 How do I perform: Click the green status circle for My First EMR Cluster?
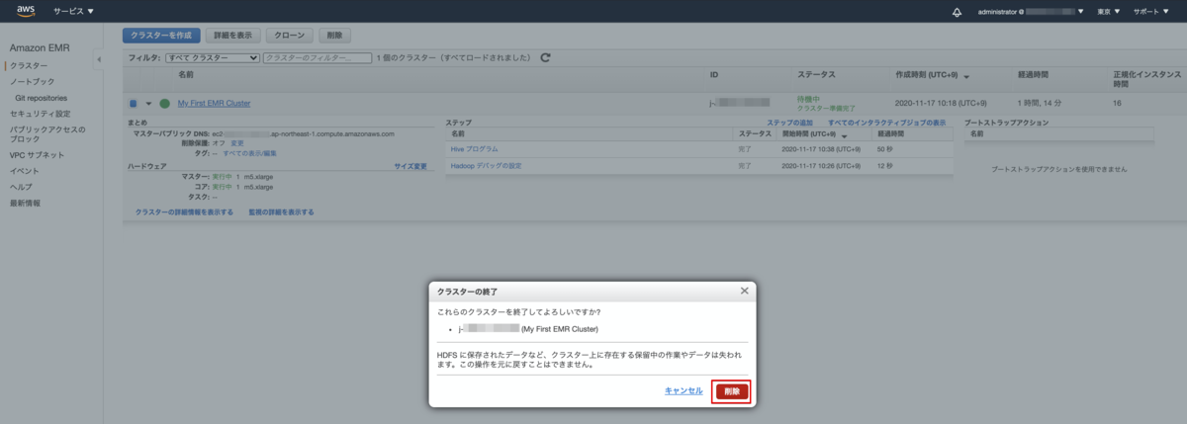164,103
